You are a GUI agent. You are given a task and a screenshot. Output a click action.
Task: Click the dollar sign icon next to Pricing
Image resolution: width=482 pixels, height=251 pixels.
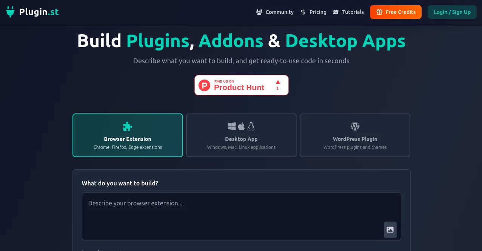(303, 12)
